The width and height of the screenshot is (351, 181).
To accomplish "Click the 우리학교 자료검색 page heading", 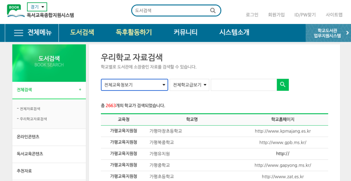I will (132, 57).
